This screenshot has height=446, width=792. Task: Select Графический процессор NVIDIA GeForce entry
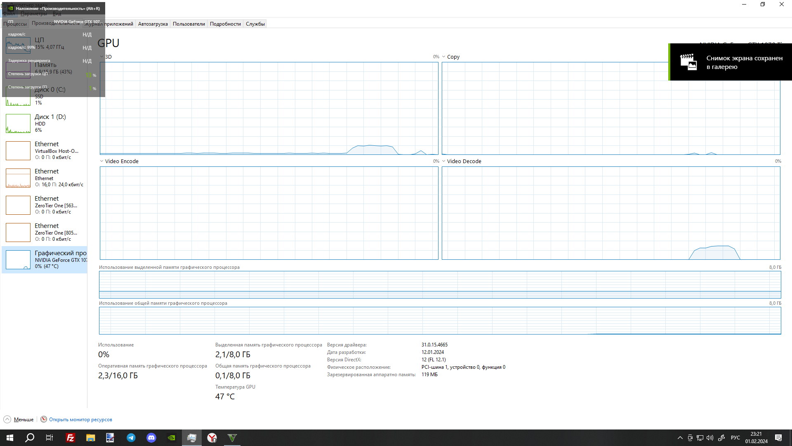(45, 259)
